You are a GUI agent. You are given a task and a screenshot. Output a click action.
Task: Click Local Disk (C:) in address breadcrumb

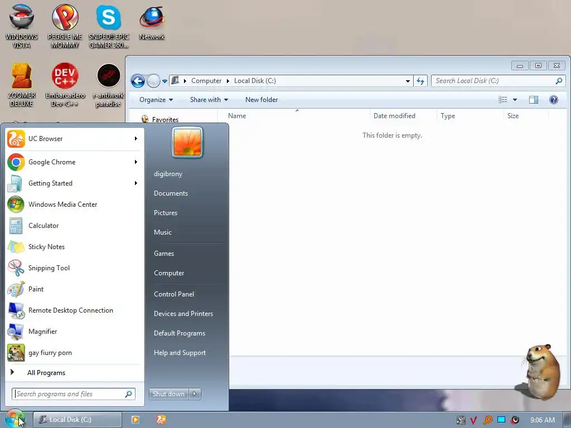255,81
